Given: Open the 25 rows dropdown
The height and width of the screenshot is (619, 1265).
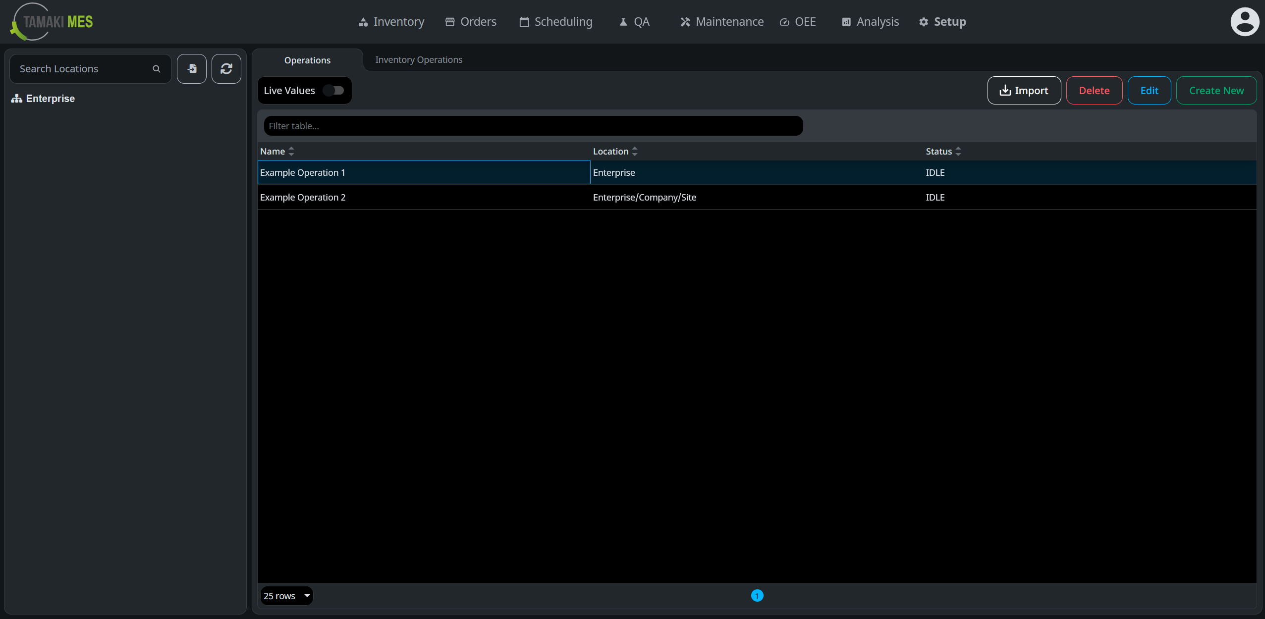Looking at the screenshot, I should (286, 596).
